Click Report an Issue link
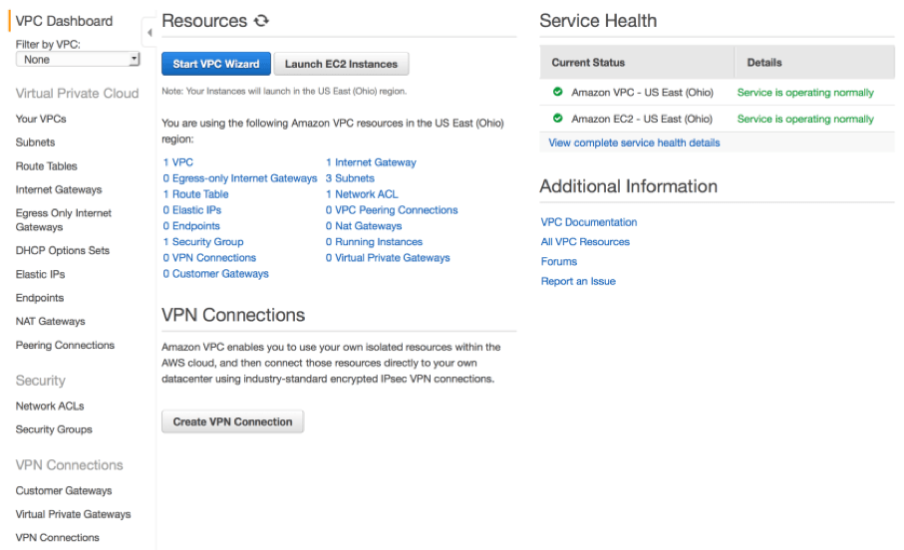The image size is (904, 550). click(578, 281)
